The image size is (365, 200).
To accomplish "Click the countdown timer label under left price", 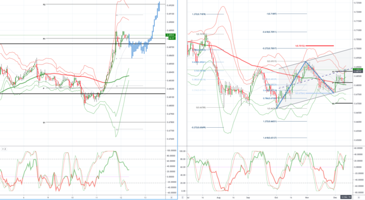I will [172, 38].
